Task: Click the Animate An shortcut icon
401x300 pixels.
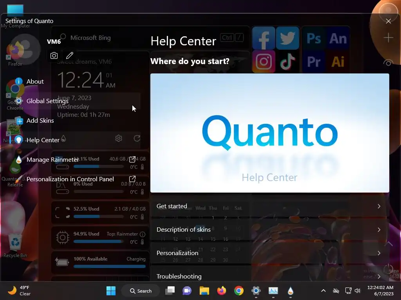Action: [338, 38]
